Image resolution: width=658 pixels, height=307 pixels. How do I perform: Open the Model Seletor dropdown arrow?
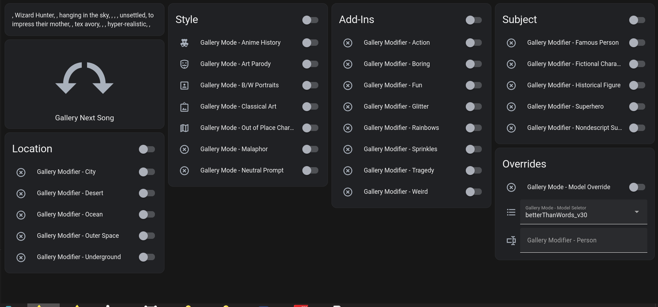pos(637,212)
